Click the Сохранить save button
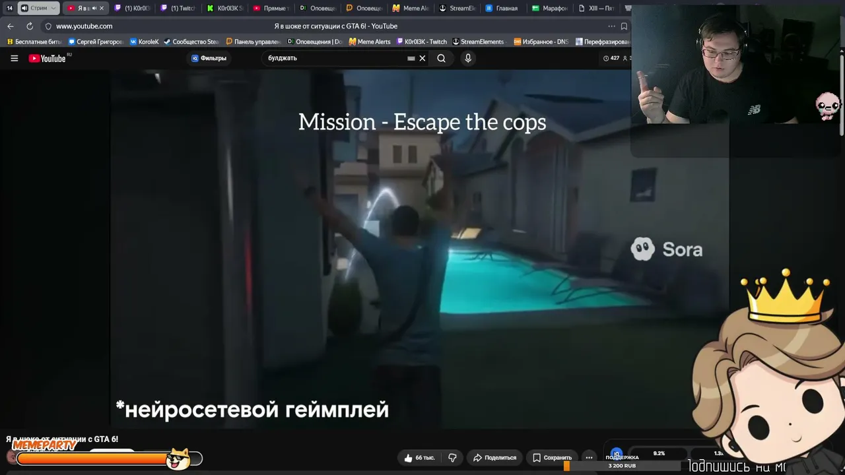This screenshot has width=845, height=475. coord(553,457)
